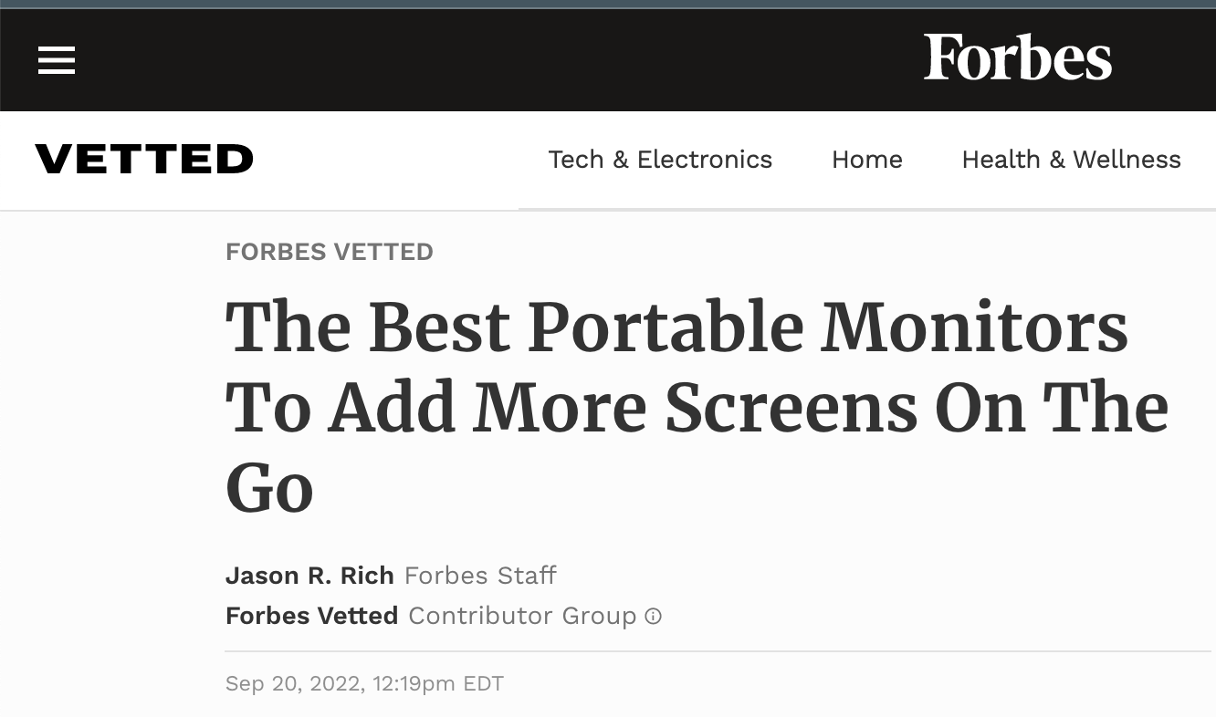Click the article publication date
Viewport: 1216px width, 717px height.
(363, 683)
